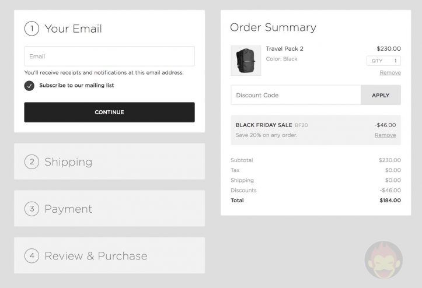Viewport: 422px width, 288px height.
Task: Click the Travel Pack 2 product name
Action: [x=284, y=48]
